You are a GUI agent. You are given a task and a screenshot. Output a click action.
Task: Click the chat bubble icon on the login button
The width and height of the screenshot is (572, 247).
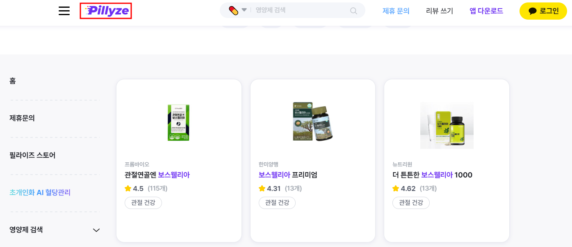click(533, 11)
